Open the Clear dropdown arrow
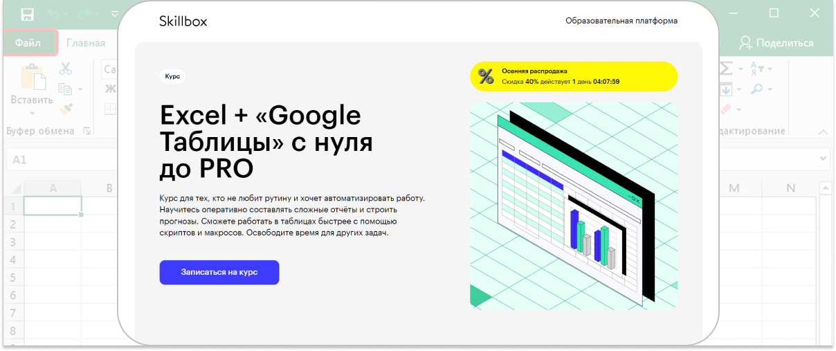The height and width of the screenshot is (351, 836). pyautogui.click(x=739, y=110)
